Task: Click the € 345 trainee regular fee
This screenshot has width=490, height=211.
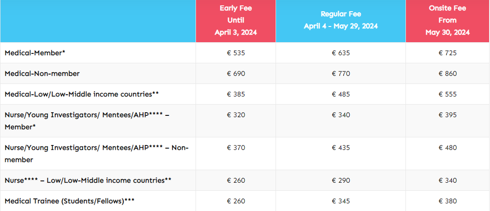Action: point(341,201)
